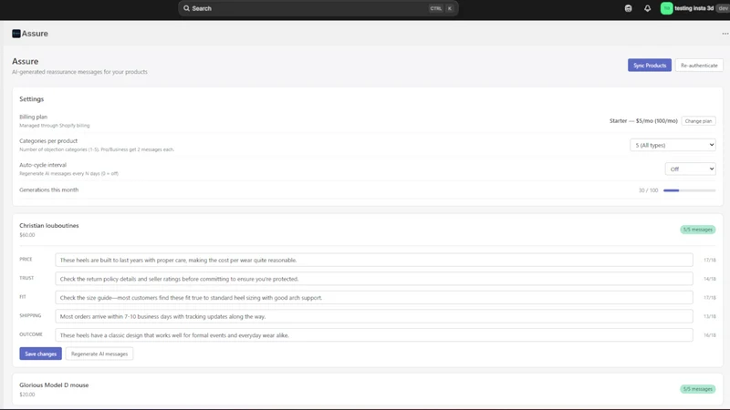
Task: Open the sidekick icon beside the bell
Action: (x=628, y=8)
